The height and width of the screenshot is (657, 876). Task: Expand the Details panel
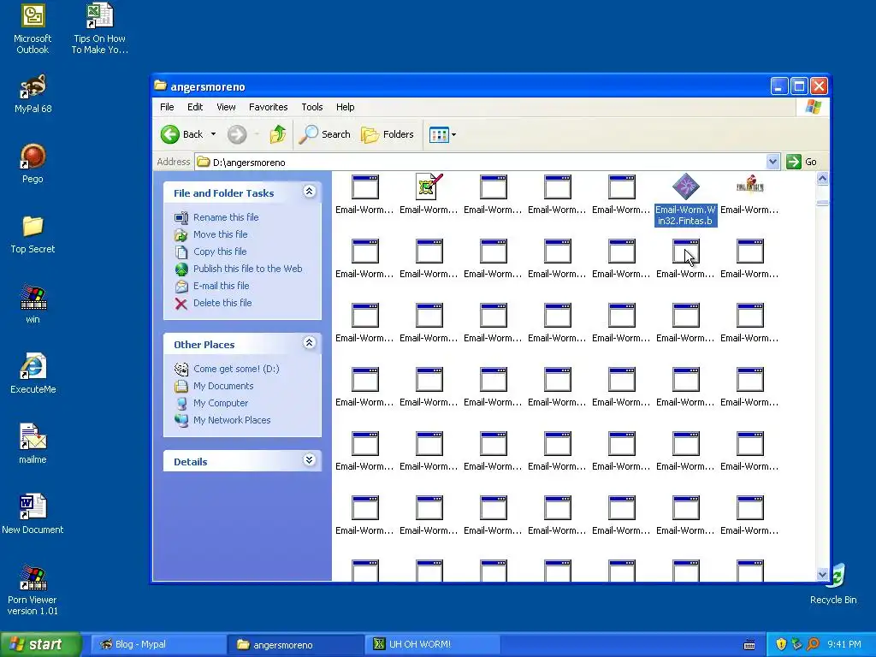309,460
